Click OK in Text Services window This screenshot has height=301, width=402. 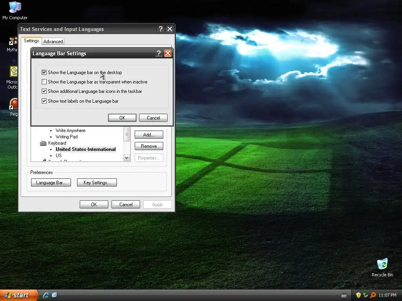94,205
